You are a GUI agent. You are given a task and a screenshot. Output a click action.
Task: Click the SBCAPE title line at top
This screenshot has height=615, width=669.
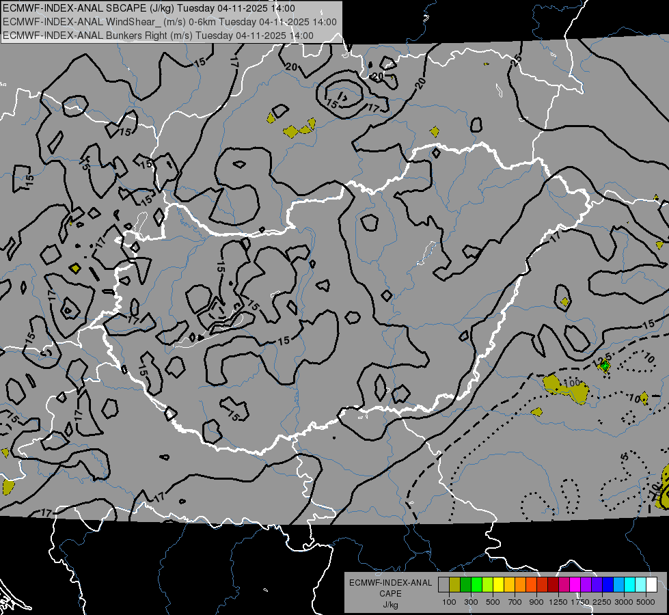point(148,8)
